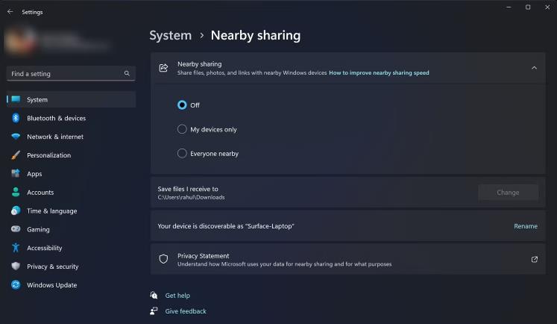Click the Network wifi icon in sidebar
Screen dimensions: 557x324
tap(16, 136)
